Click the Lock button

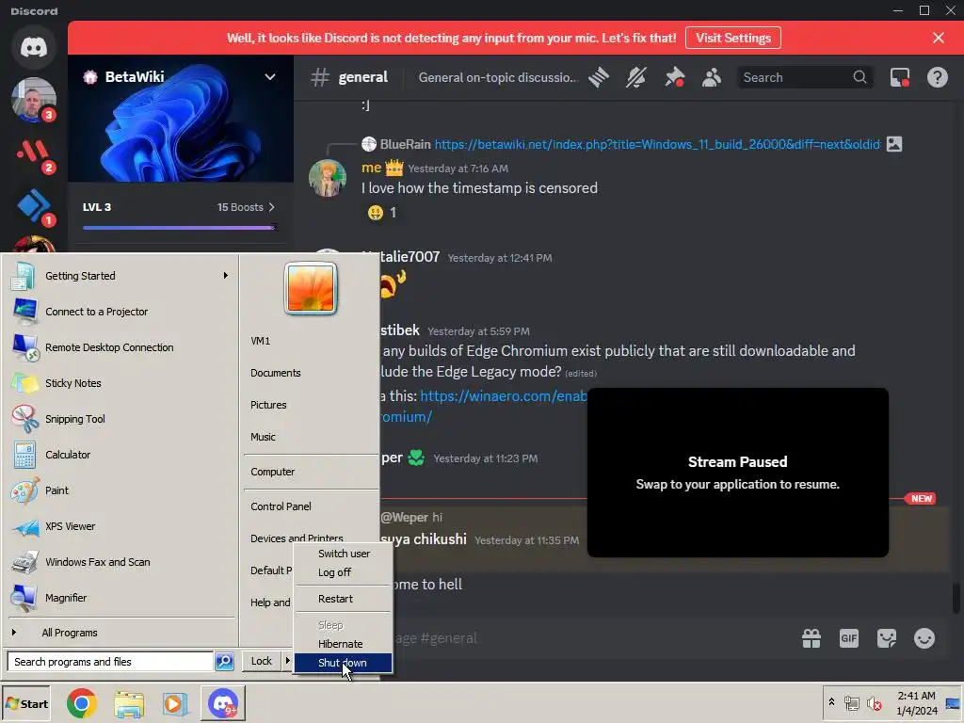click(x=262, y=661)
